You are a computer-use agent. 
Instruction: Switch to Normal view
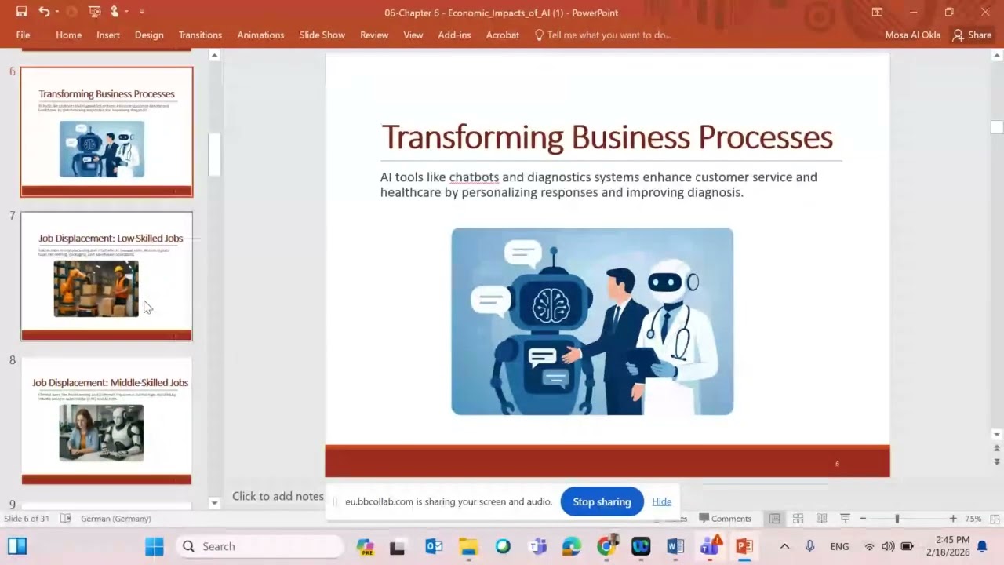pos(774,519)
